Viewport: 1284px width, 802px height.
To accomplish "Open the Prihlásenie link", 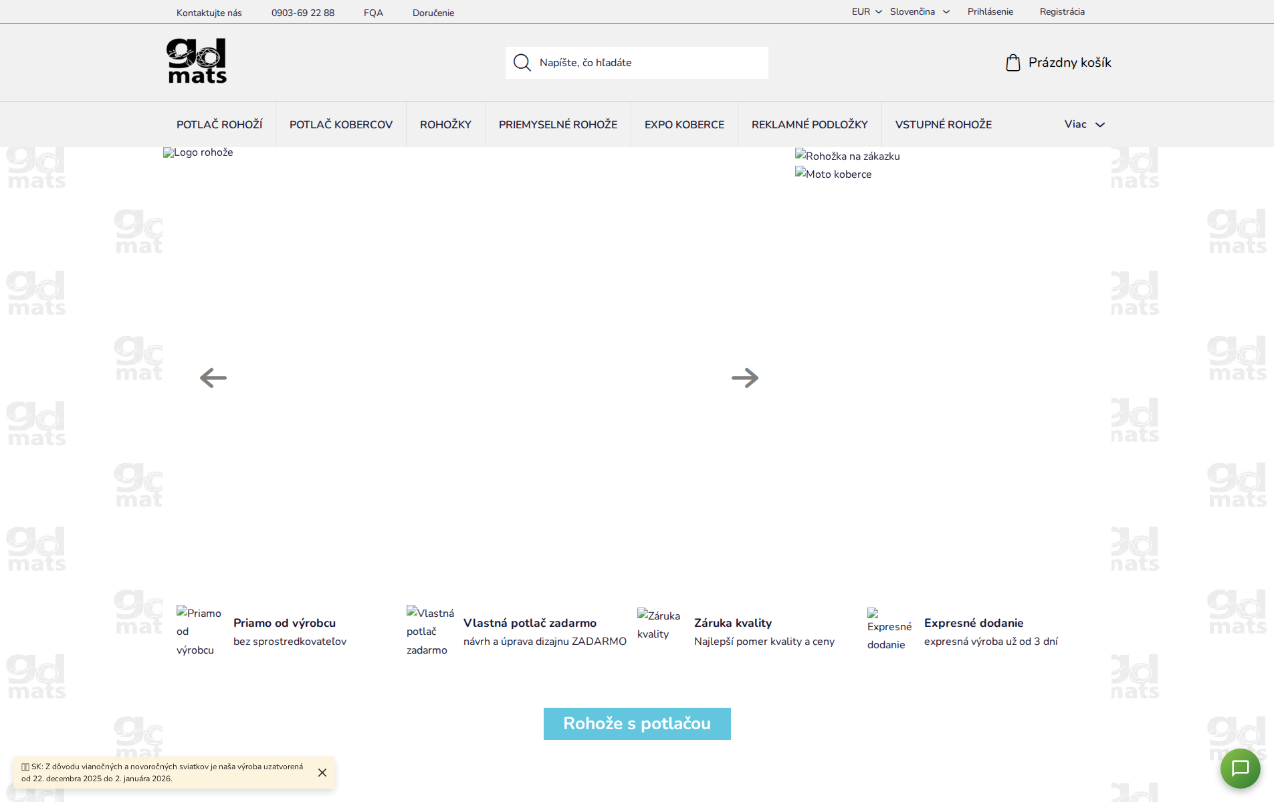I will click(x=990, y=11).
